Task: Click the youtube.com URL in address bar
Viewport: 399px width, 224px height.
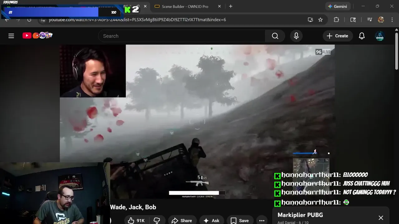Action: point(137,20)
